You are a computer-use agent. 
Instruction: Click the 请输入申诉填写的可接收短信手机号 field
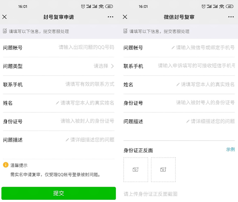click(x=196, y=66)
